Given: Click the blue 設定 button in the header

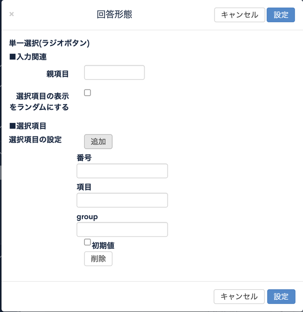Looking at the screenshot, I should [x=281, y=15].
